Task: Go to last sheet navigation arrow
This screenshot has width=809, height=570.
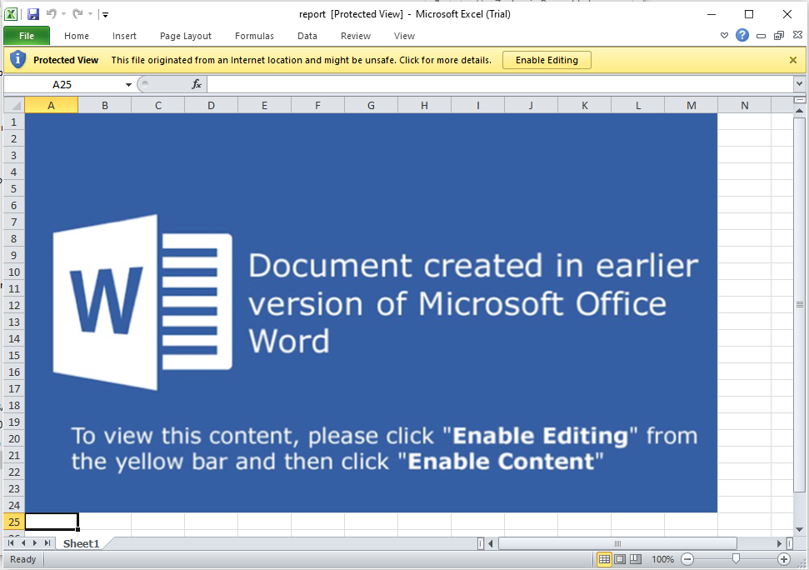Action: point(47,542)
